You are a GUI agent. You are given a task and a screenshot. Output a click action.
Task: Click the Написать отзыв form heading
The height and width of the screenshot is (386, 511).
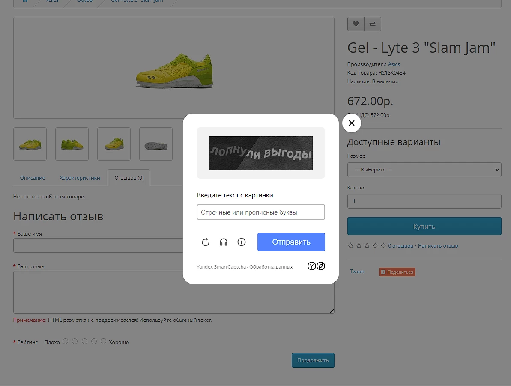click(58, 216)
